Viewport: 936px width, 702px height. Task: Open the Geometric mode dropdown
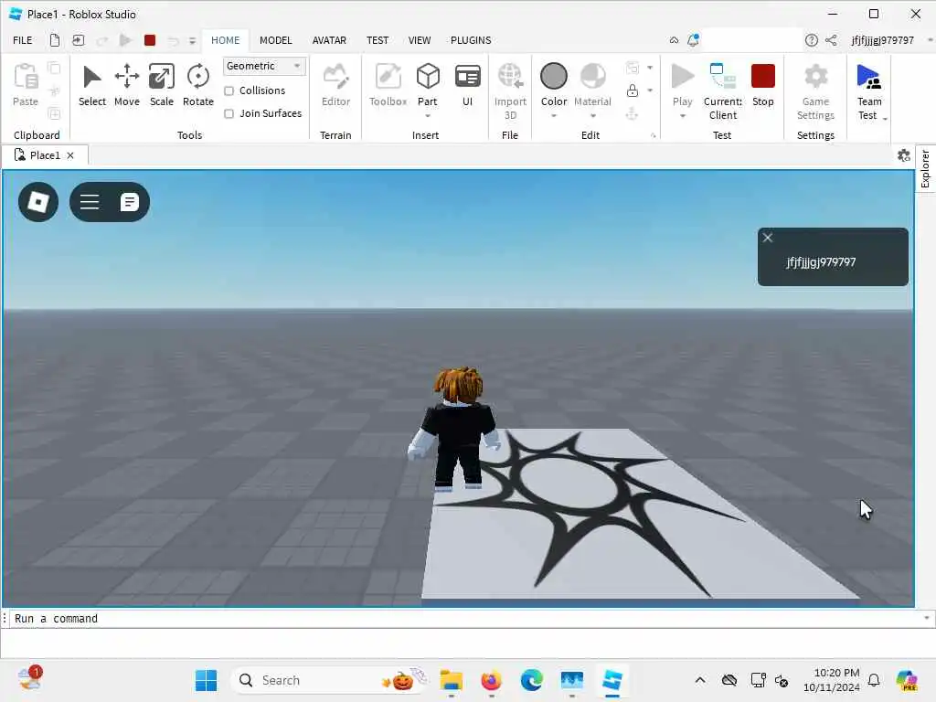(x=264, y=66)
